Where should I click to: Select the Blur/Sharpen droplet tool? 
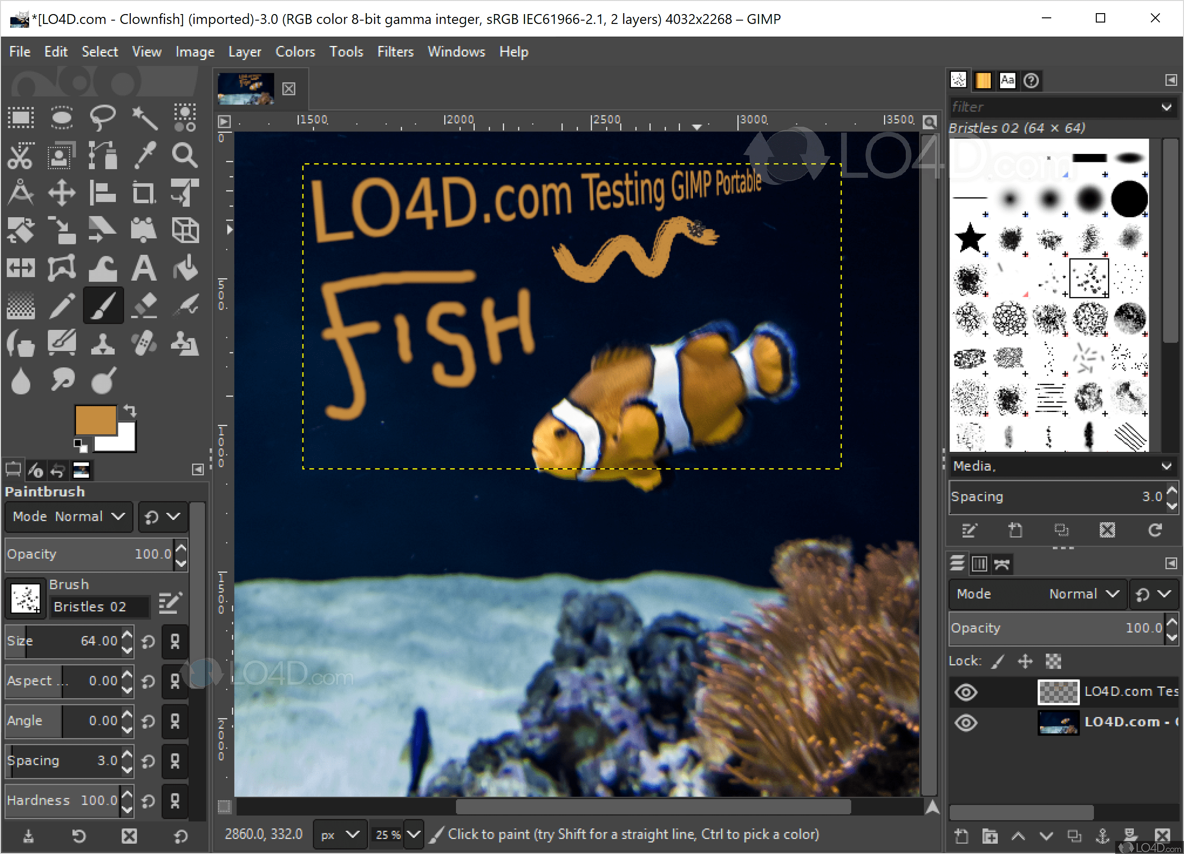[x=21, y=381]
